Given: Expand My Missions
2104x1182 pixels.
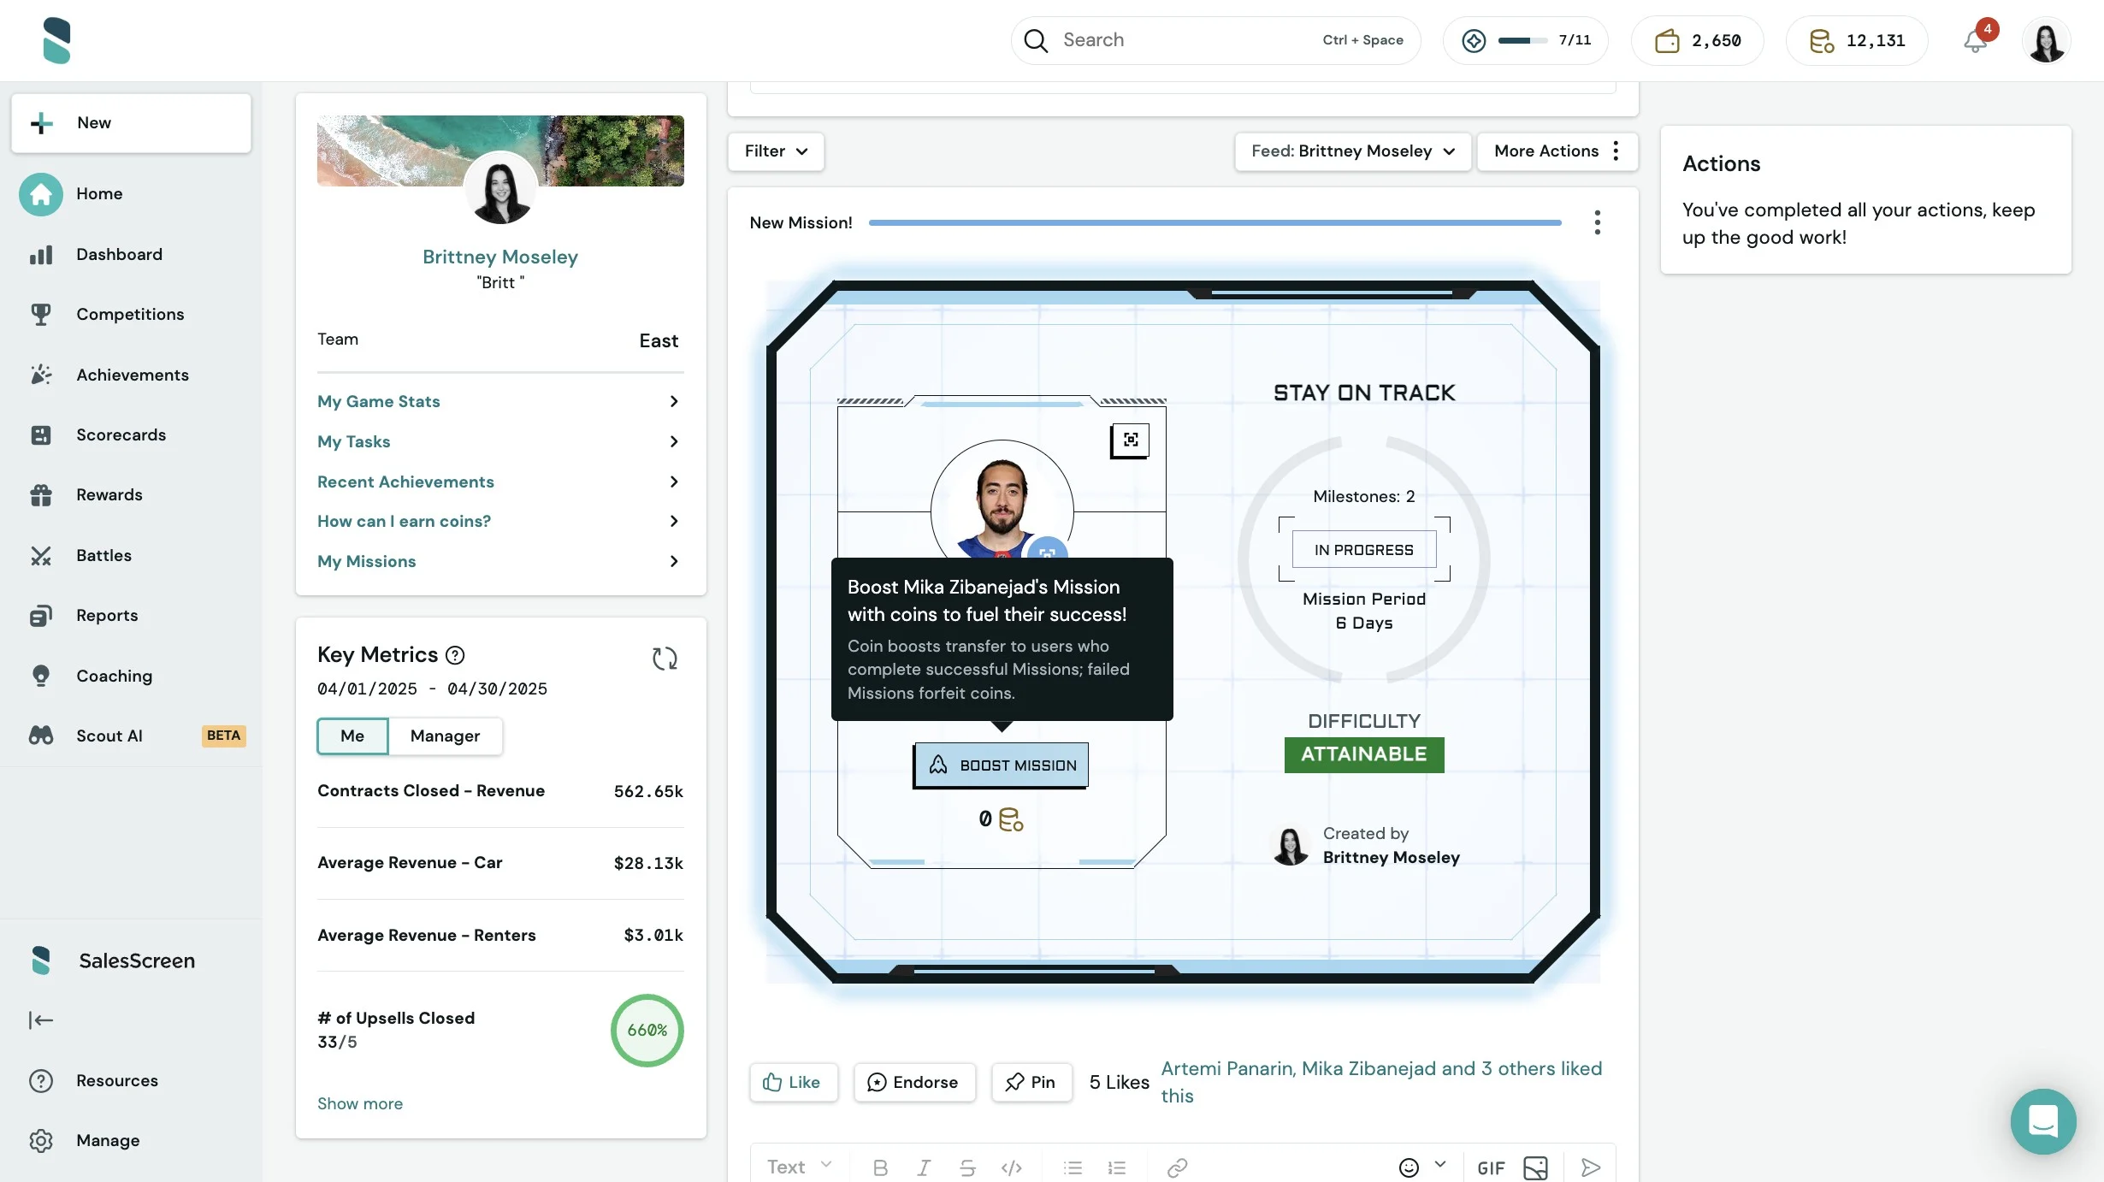Looking at the screenshot, I should point(500,561).
